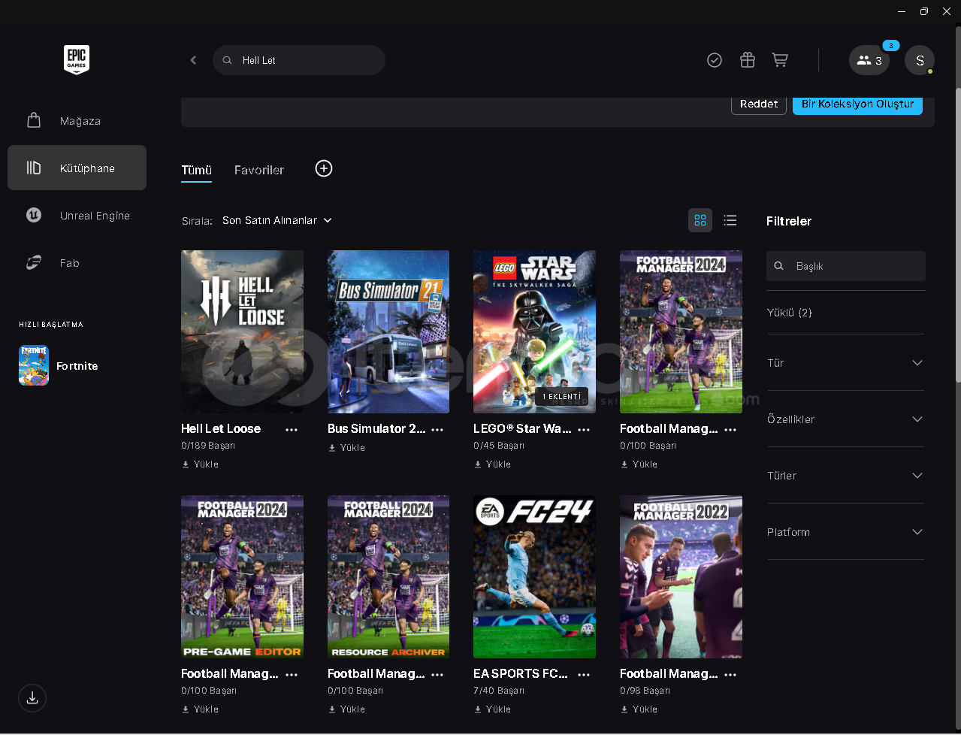
Task: Click the plus icon next to Favoriler
Action: (324, 169)
